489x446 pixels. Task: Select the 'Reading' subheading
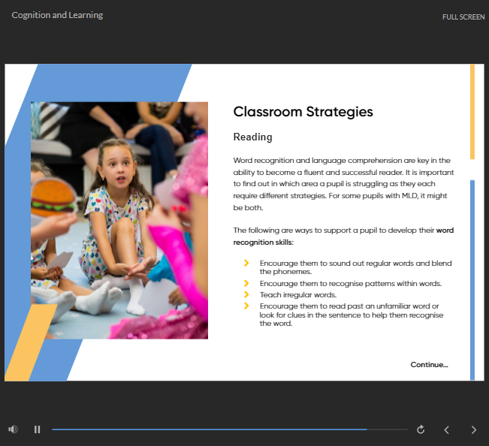pos(252,137)
